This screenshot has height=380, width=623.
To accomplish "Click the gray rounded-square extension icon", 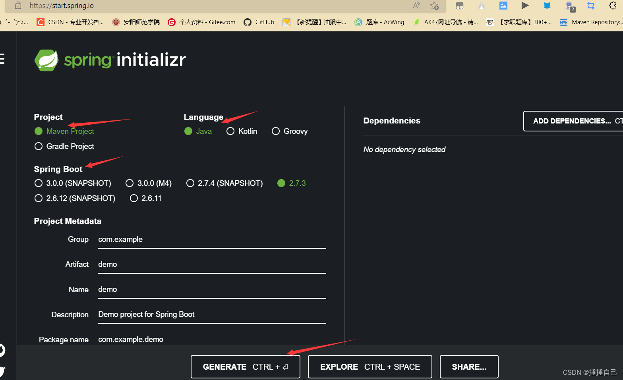I will [x=460, y=6].
